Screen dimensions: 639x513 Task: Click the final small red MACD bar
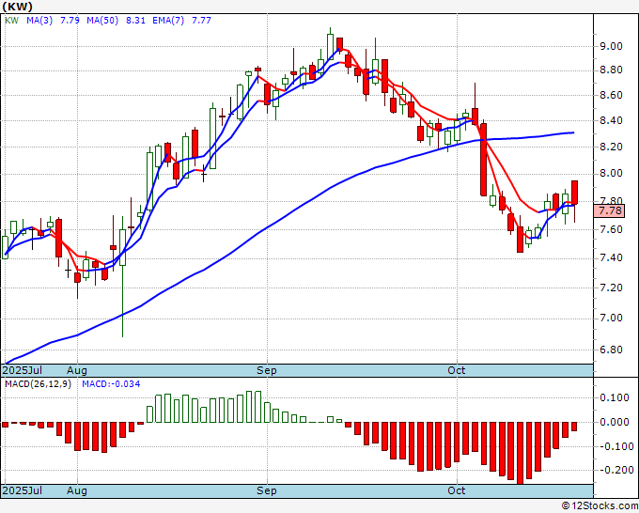pyautogui.click(x=574, y=427)
